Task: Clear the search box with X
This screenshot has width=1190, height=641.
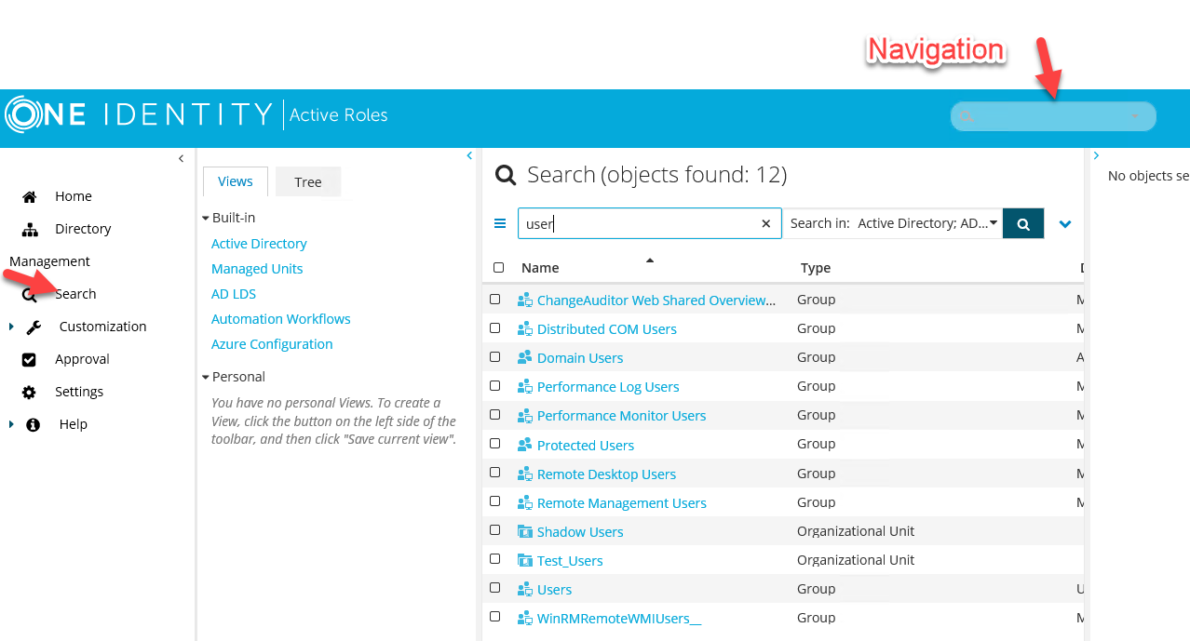Action: [x=765, y=223]
